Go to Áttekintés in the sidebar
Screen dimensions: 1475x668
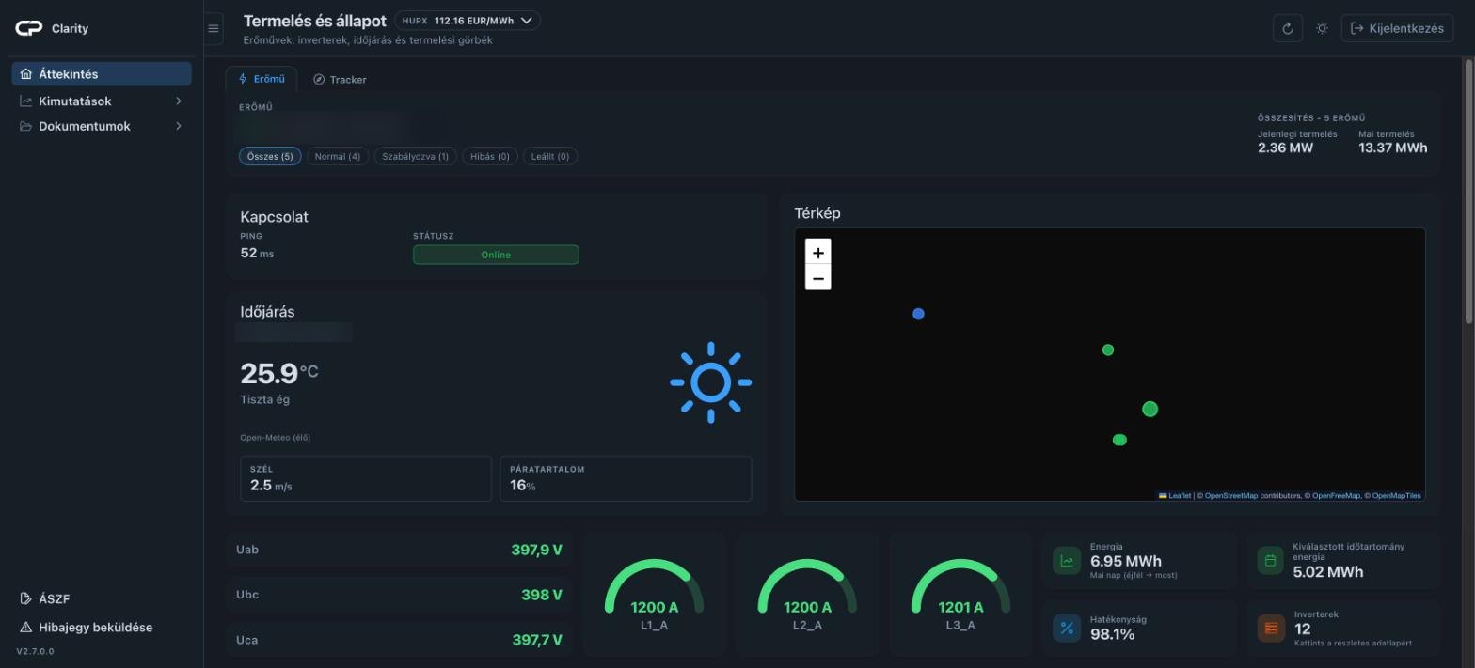click(x=102, y=74)
